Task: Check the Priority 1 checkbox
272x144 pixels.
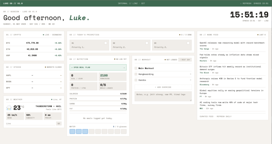Action: 105,43
